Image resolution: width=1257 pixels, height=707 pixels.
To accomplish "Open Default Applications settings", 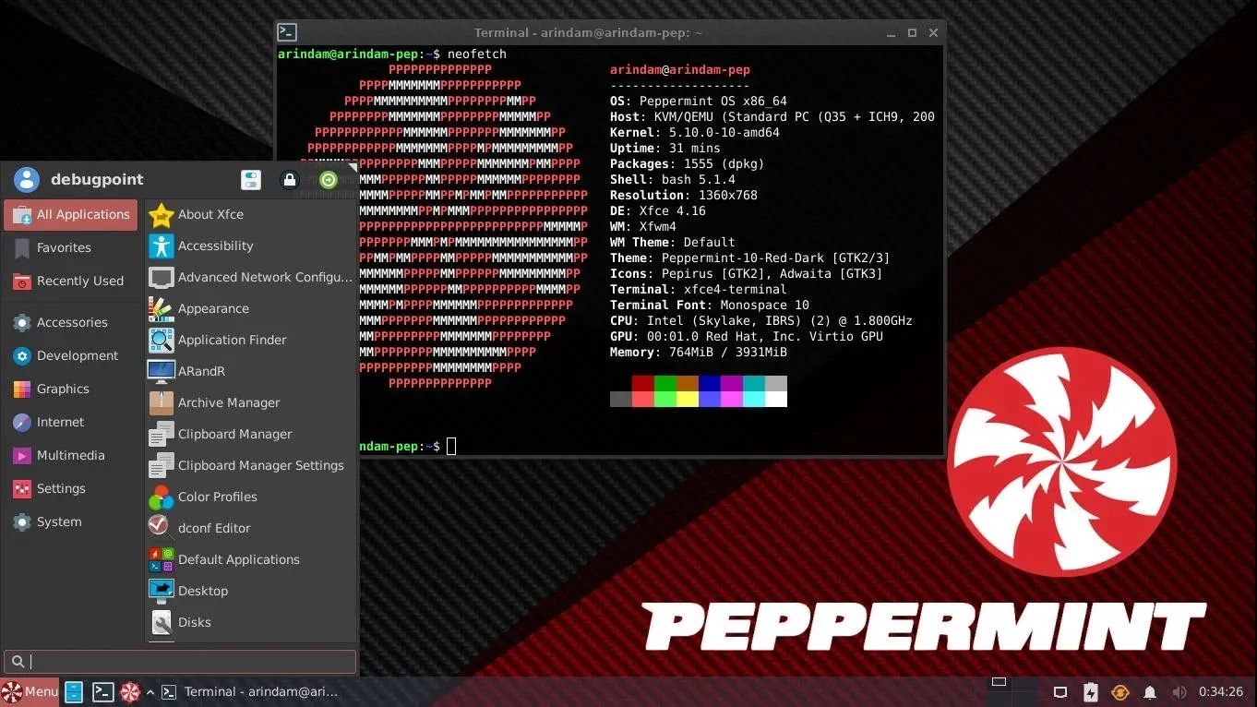I will coord(237,559).
